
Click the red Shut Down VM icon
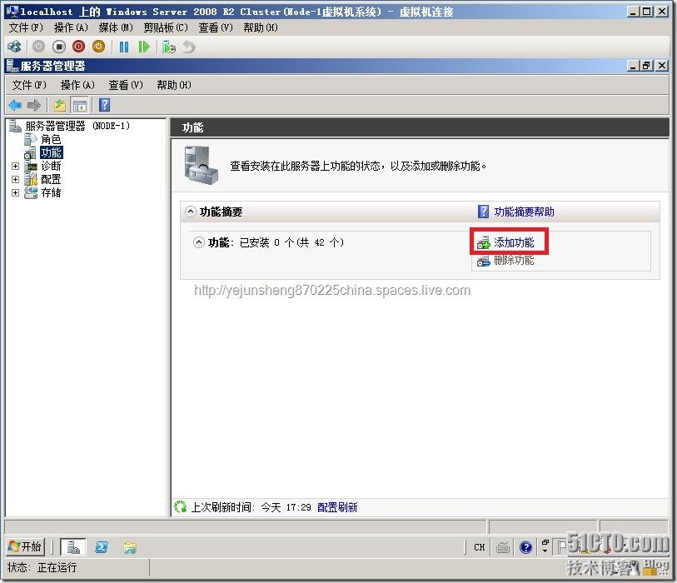(x=78, y=47)
